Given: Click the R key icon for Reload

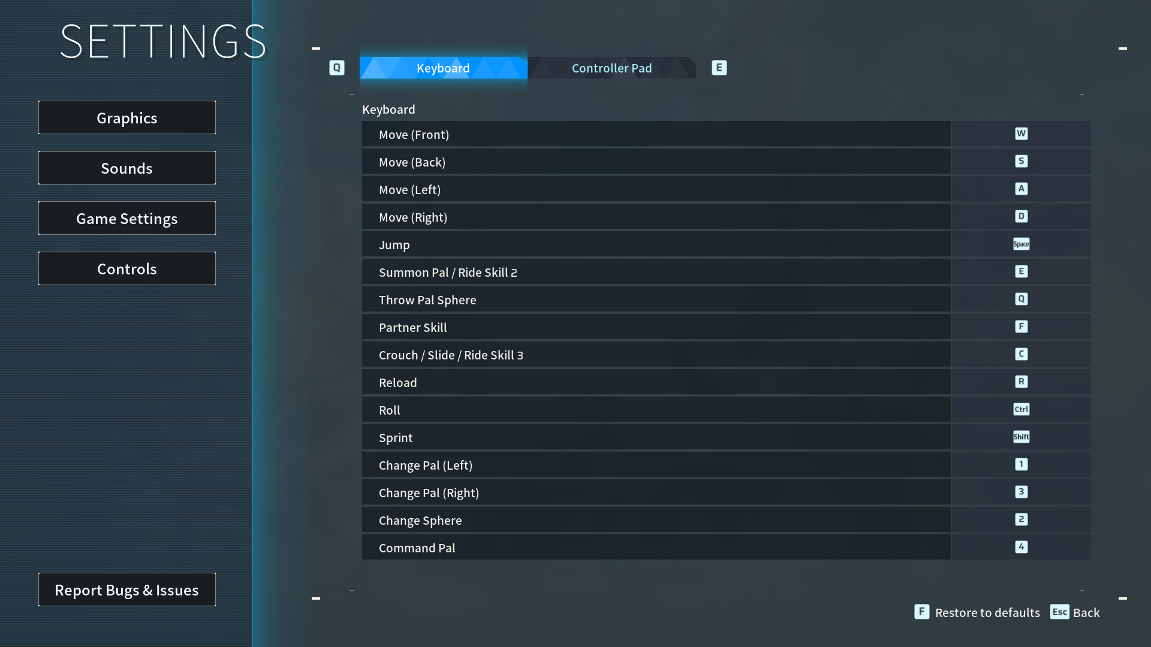Looking at the screenshot, I should (x=1021, y=382).
